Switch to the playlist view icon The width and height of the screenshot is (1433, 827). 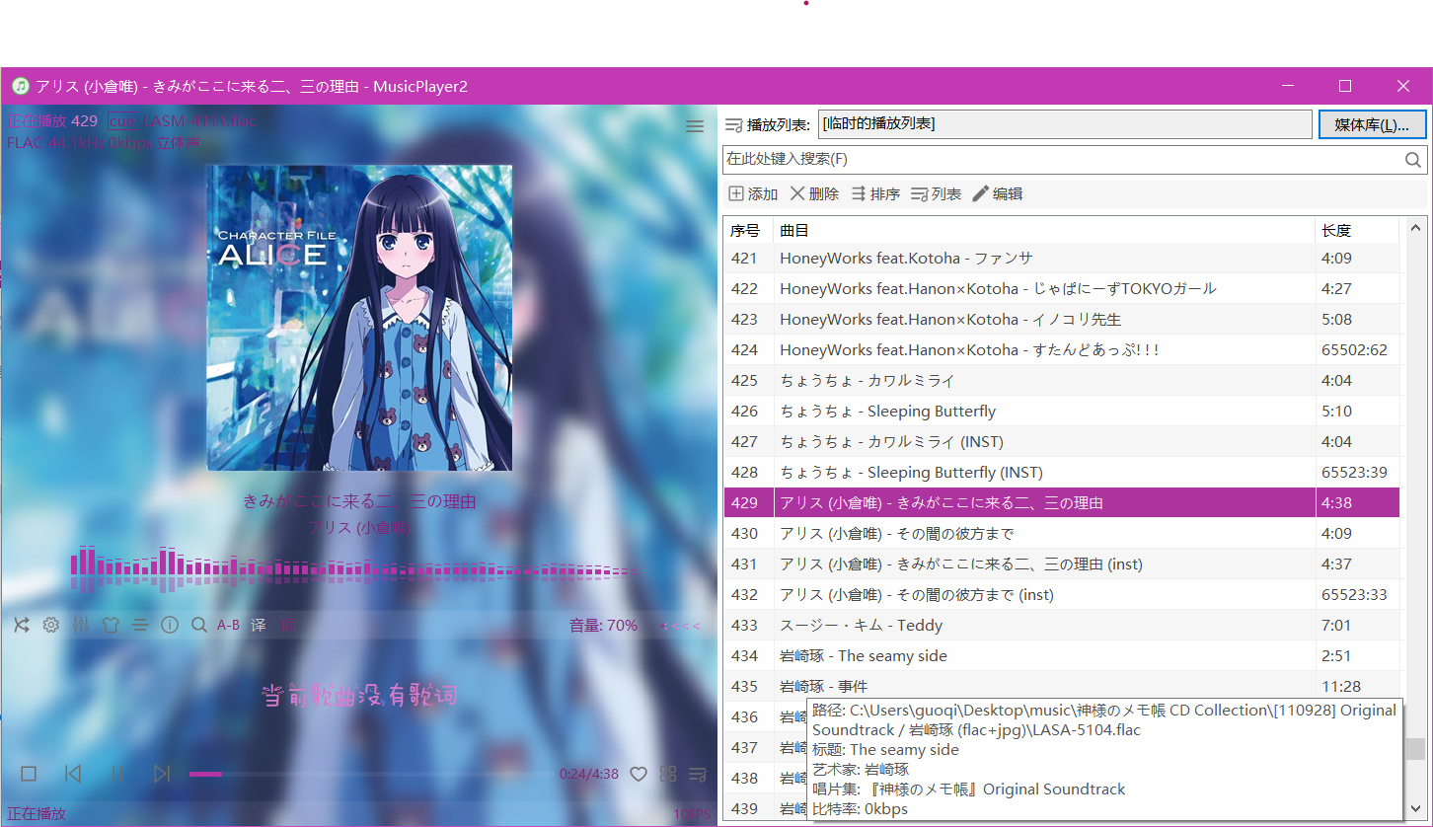[x=698, y=774]
